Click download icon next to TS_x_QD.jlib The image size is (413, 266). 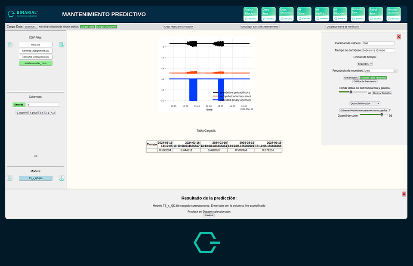tap(62, 178)
